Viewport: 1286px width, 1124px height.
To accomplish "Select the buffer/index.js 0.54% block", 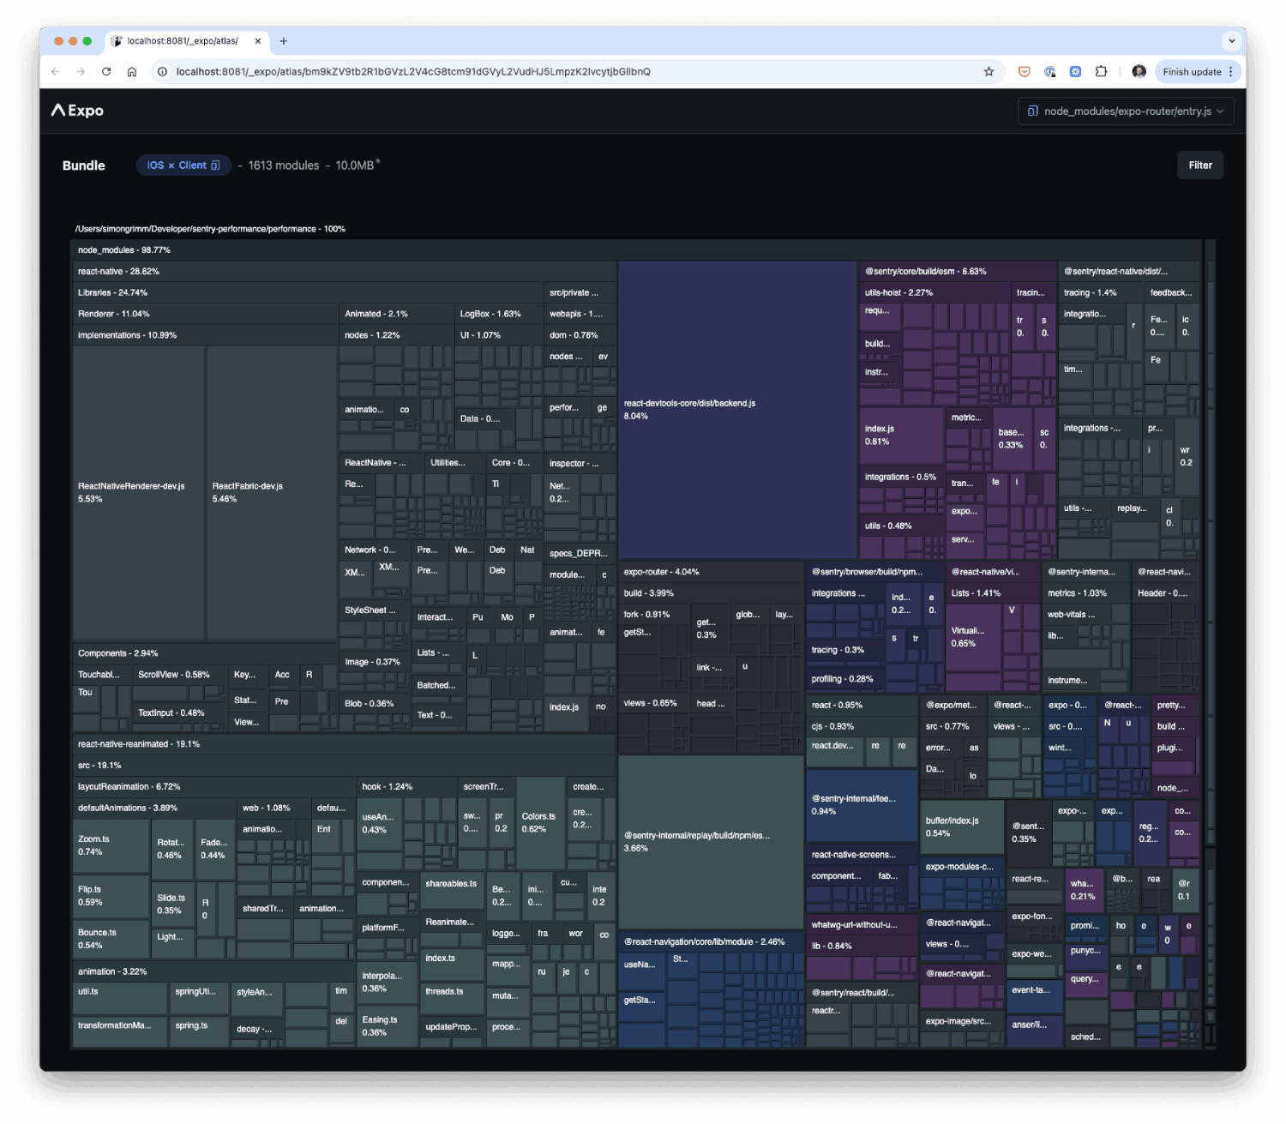I will 962,827.
